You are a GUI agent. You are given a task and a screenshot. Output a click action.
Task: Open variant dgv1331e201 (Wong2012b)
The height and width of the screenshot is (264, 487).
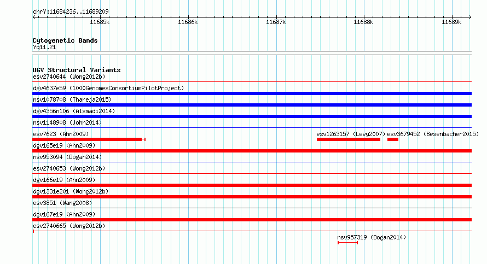[x=71, y=191]
